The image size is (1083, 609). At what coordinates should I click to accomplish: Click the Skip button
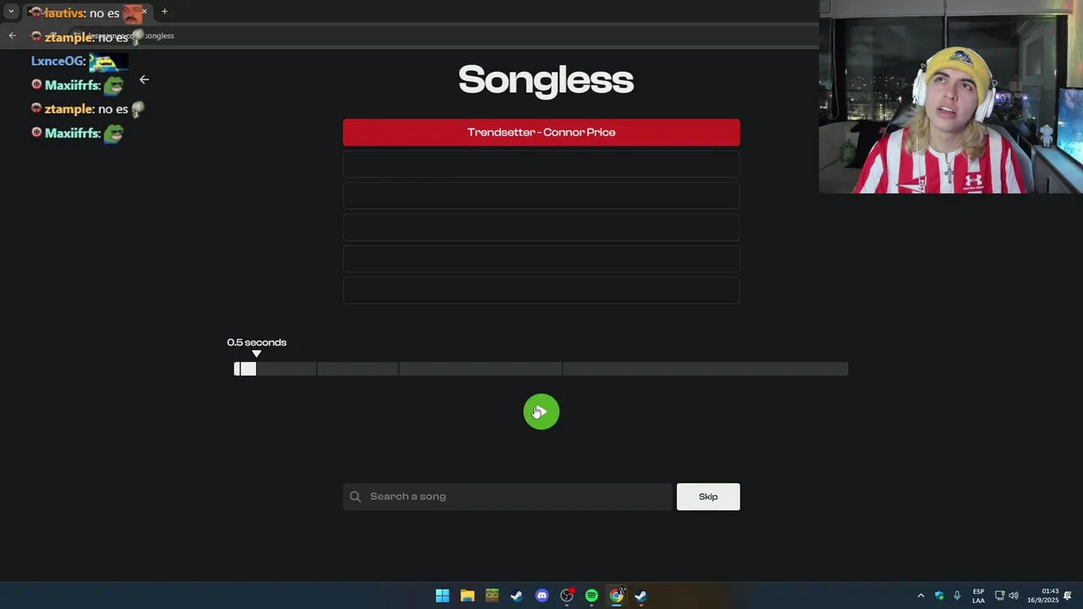pos(708,497)
